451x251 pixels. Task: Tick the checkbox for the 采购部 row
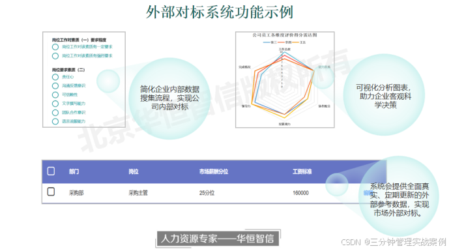[x=51, y=192]
